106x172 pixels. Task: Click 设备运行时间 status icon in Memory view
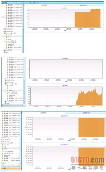click(x=3, y=155)
